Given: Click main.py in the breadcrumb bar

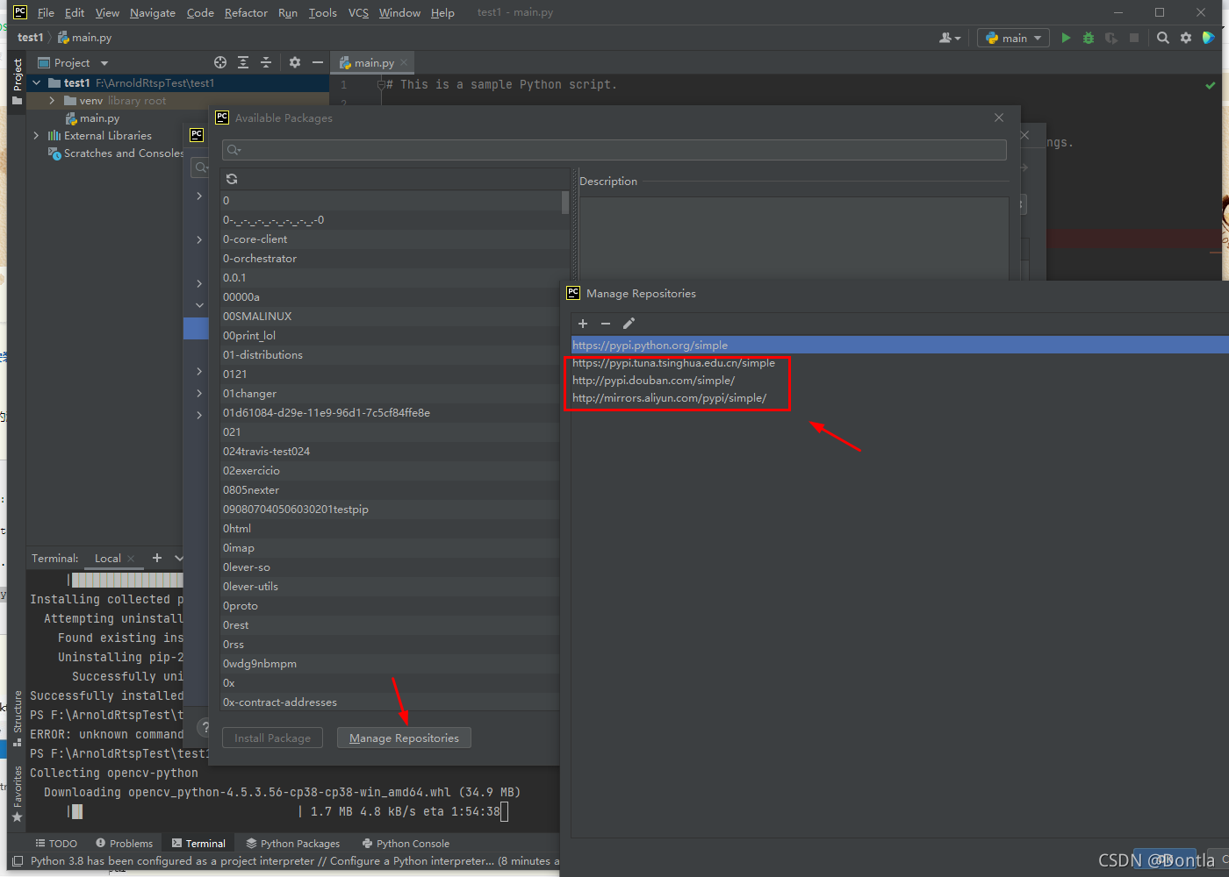Looking at the screenshot, I should click(85, 38).
